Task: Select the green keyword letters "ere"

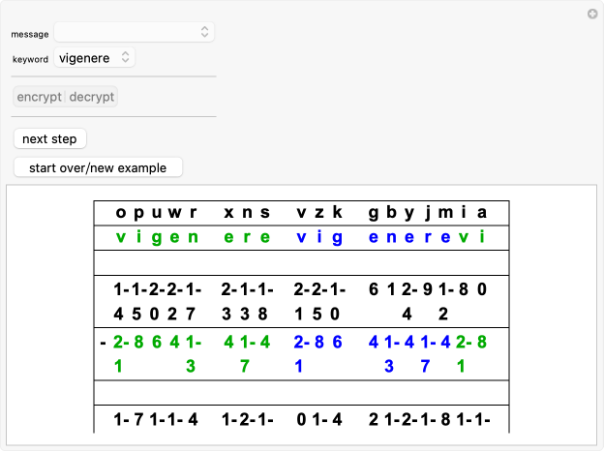Action: pos(248,238)
